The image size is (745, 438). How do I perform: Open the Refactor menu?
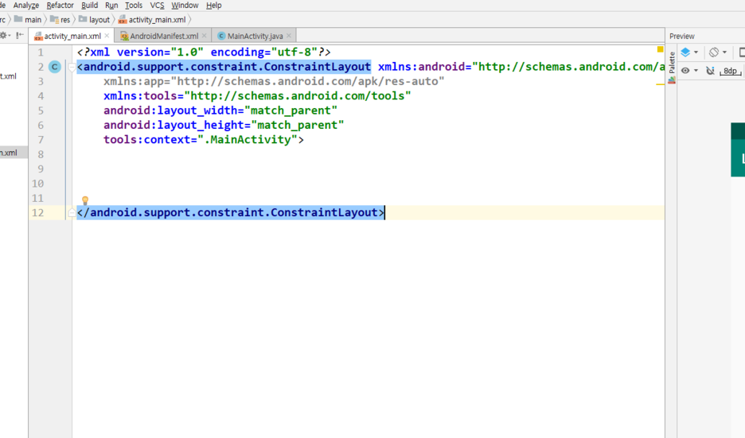coord(60,6)
